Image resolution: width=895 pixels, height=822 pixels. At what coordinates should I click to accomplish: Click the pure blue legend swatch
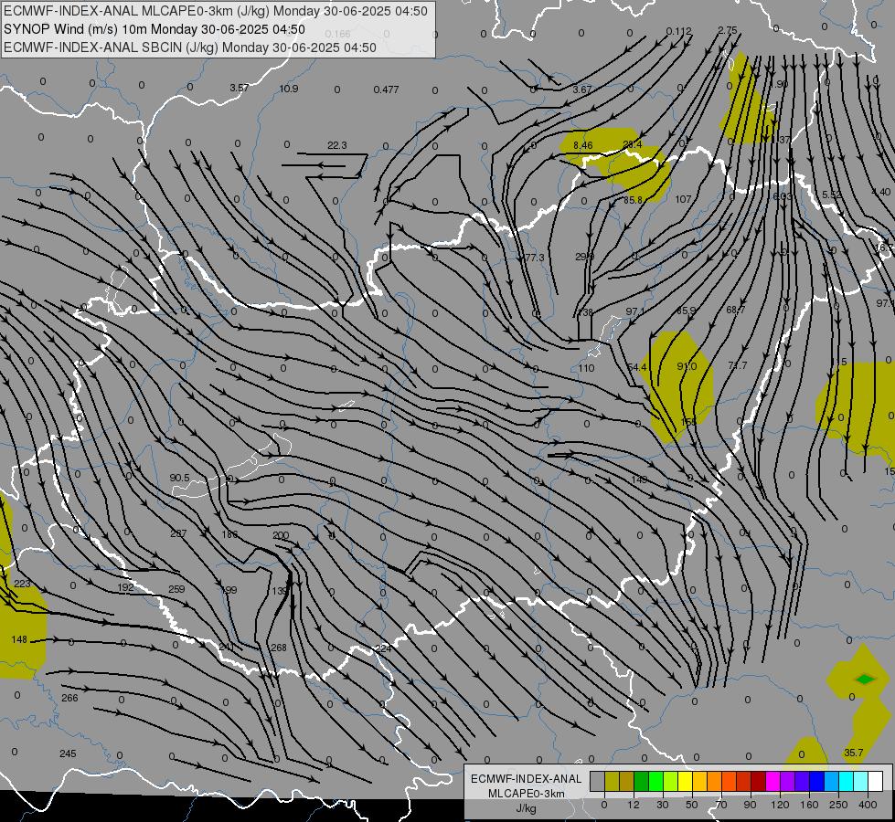816,781
